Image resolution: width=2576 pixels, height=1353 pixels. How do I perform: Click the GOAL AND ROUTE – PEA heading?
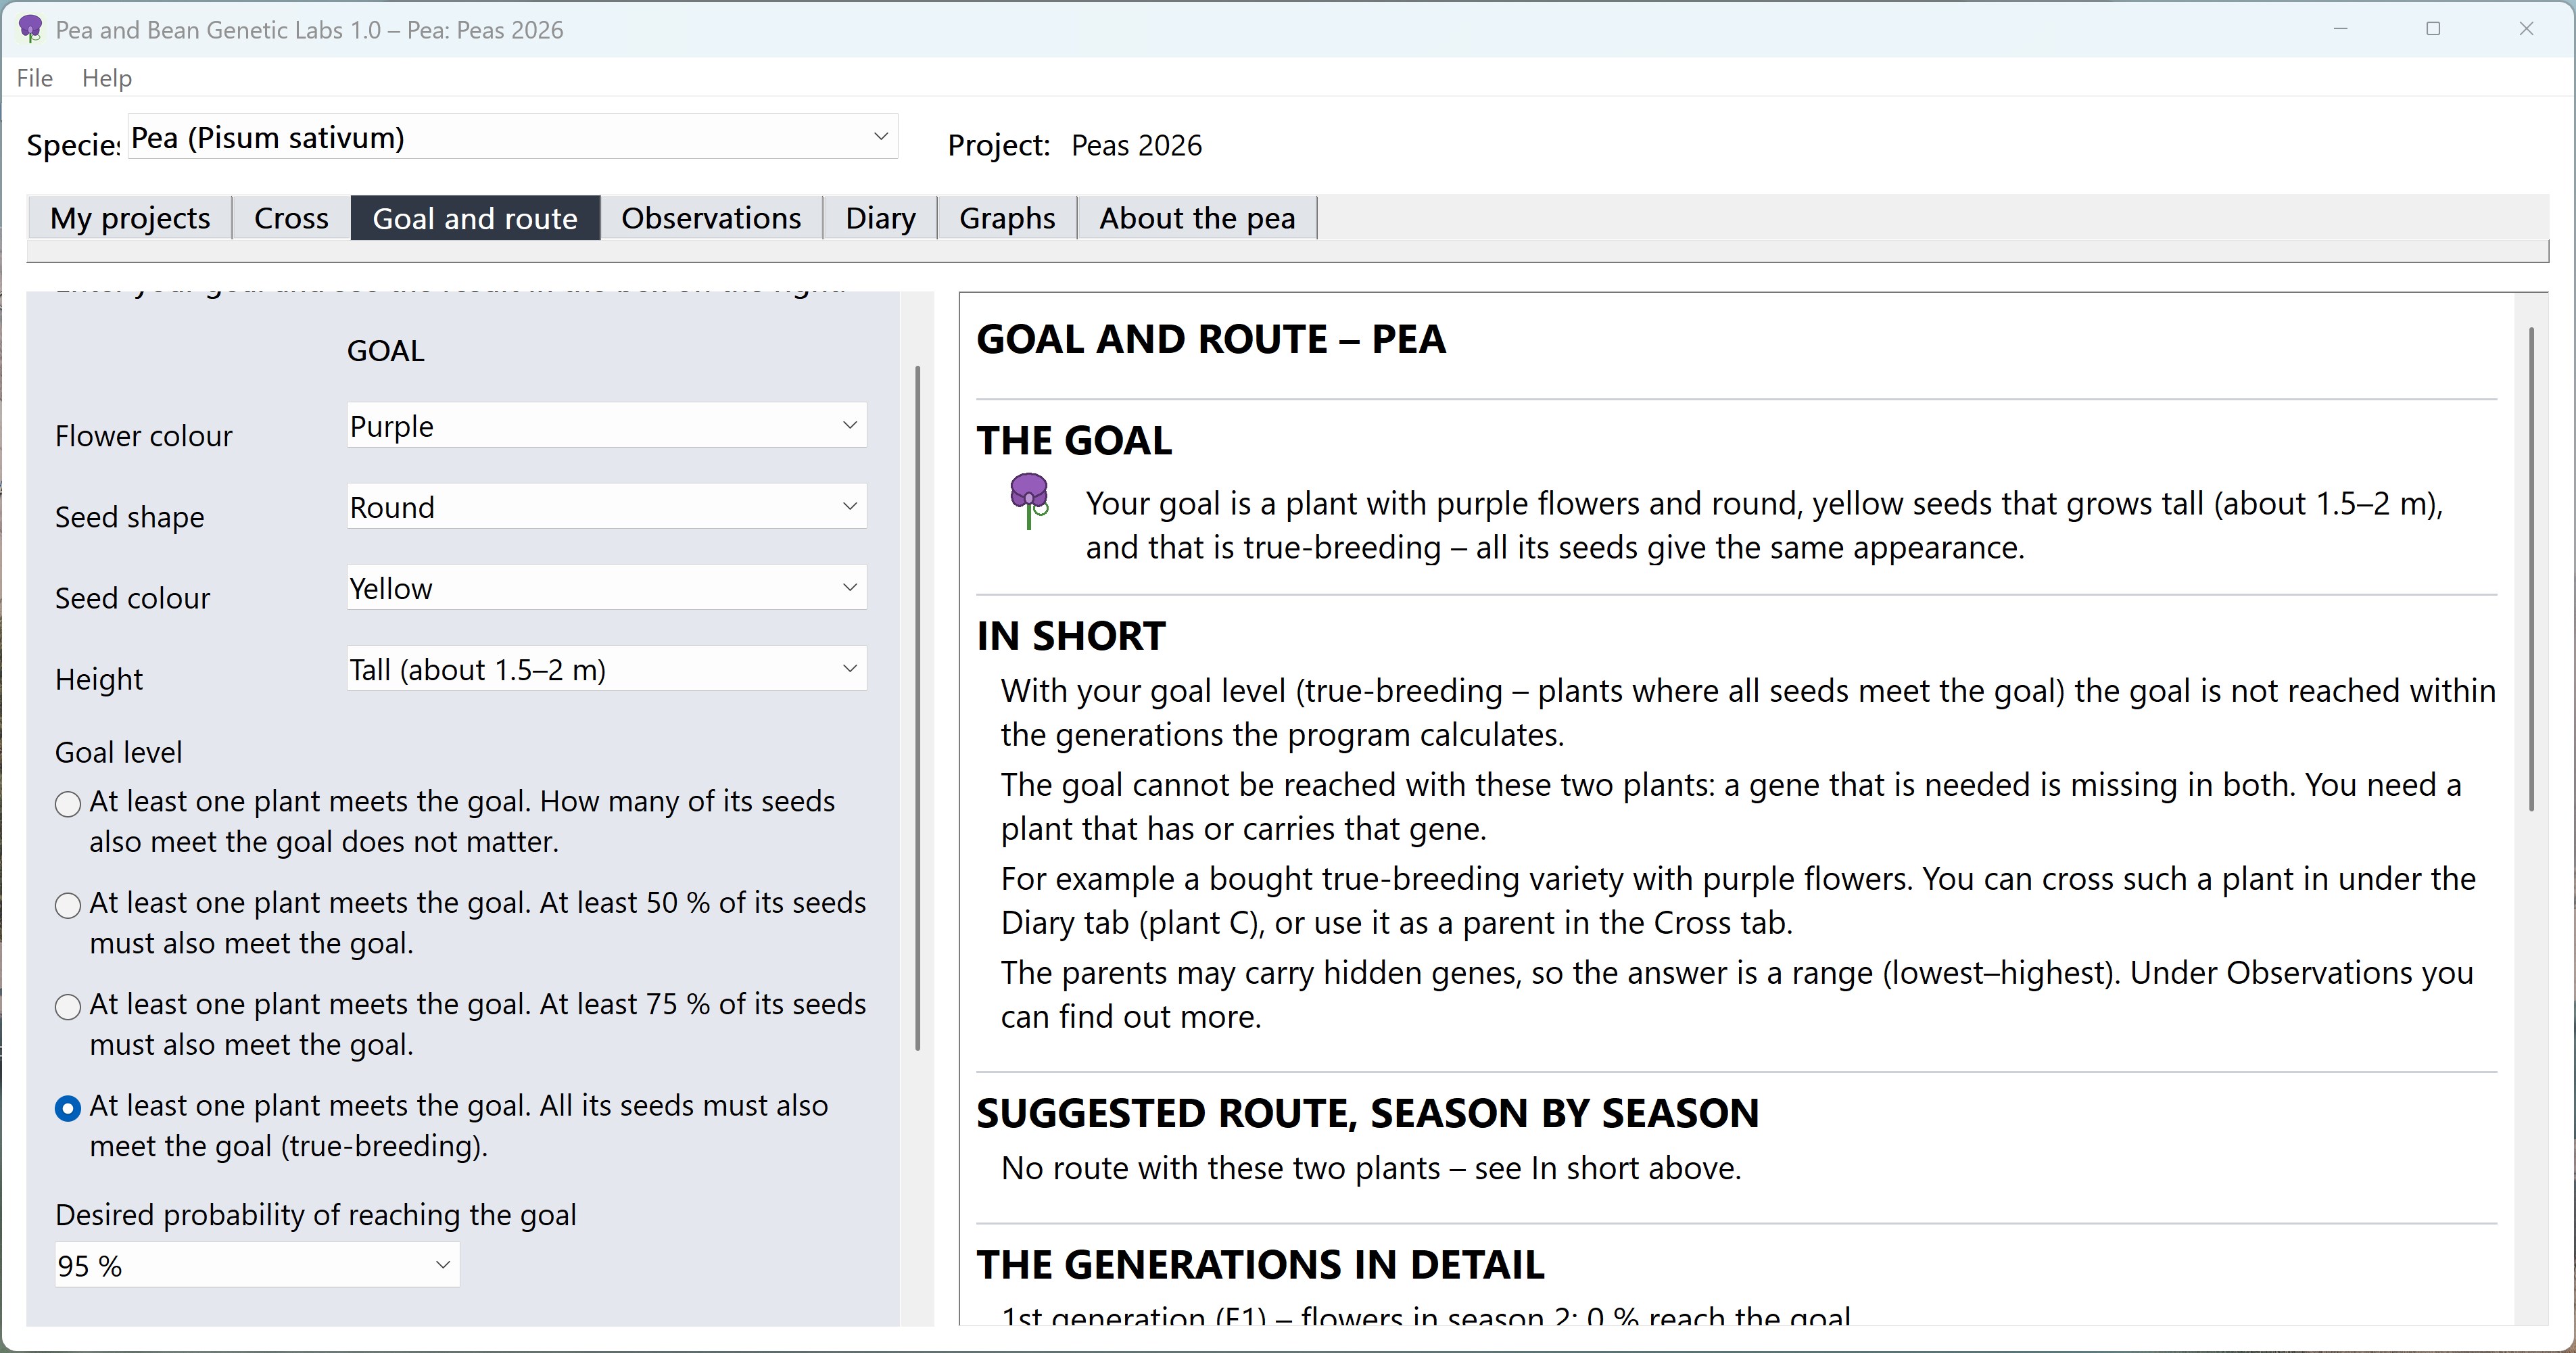click(1211, 339)
